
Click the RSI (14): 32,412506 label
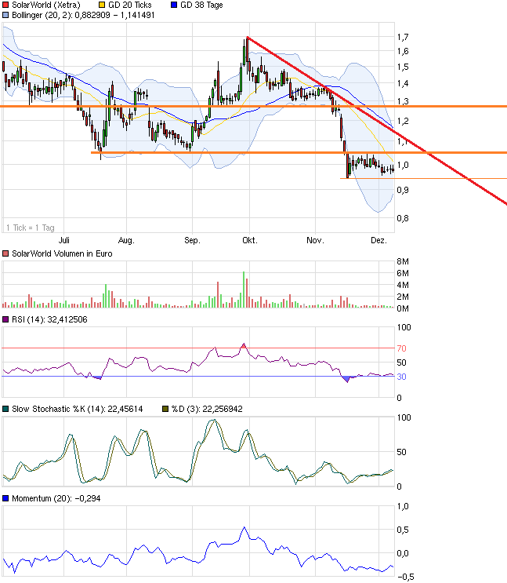point(49,319)
